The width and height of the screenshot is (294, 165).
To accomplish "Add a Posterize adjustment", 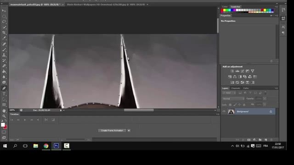I will pos(237,82).
